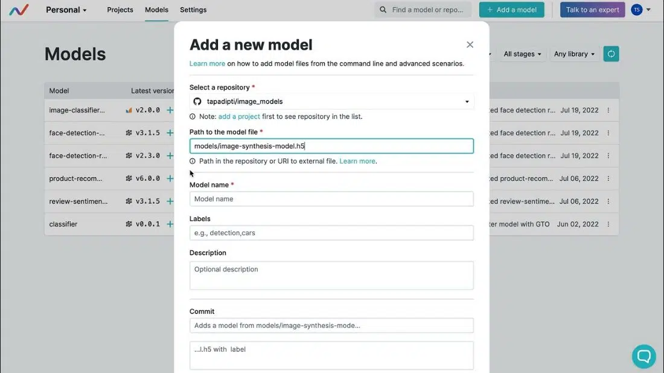Open the All stages filter dropdown
Viewport: 664px width, 373px height.
point(522,54)
